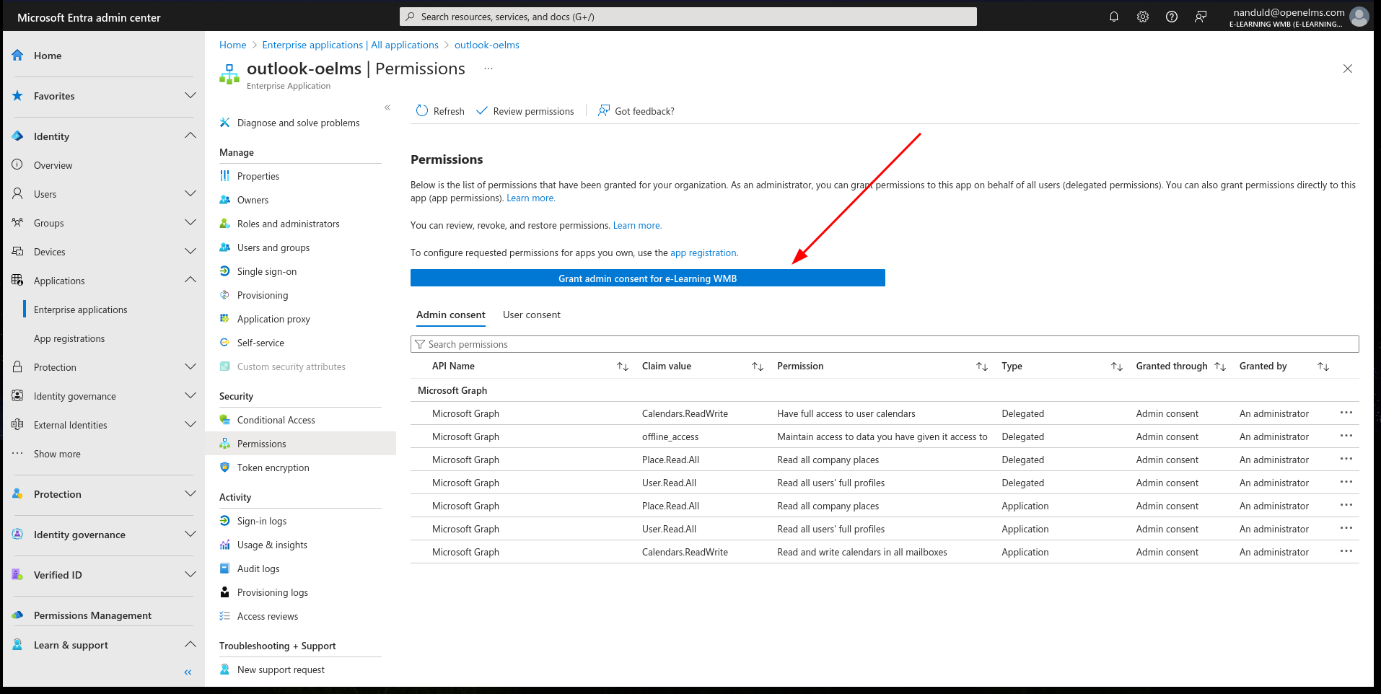Click Grant admin consent for e-Learning WMB
The image size is (1381, 694).
(x=648, y=278)
